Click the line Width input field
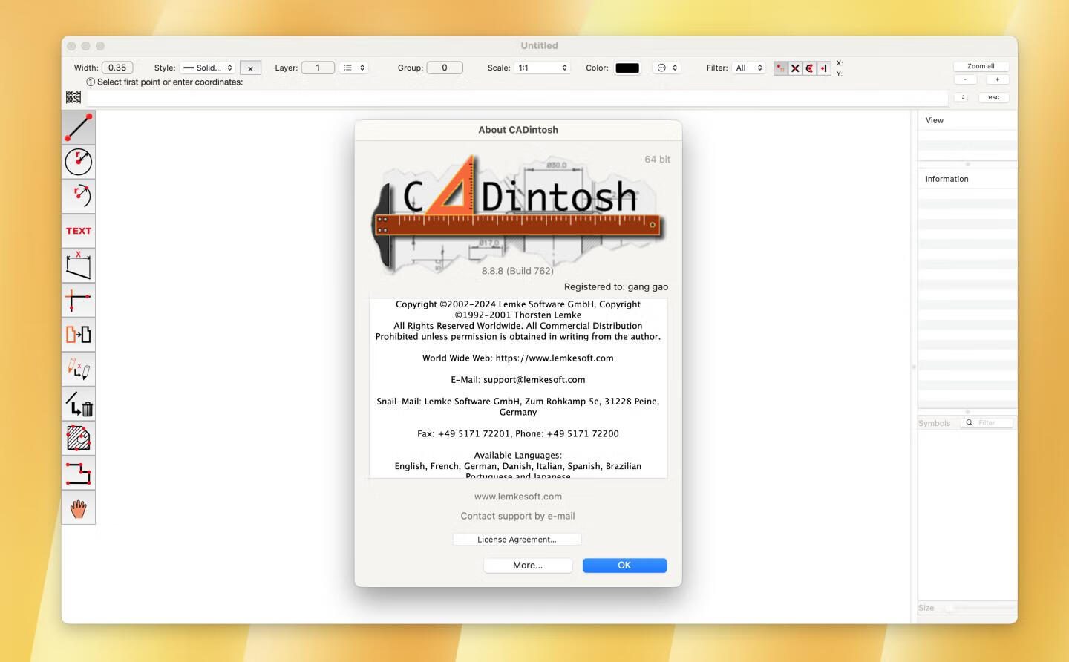 click(117, 68)
